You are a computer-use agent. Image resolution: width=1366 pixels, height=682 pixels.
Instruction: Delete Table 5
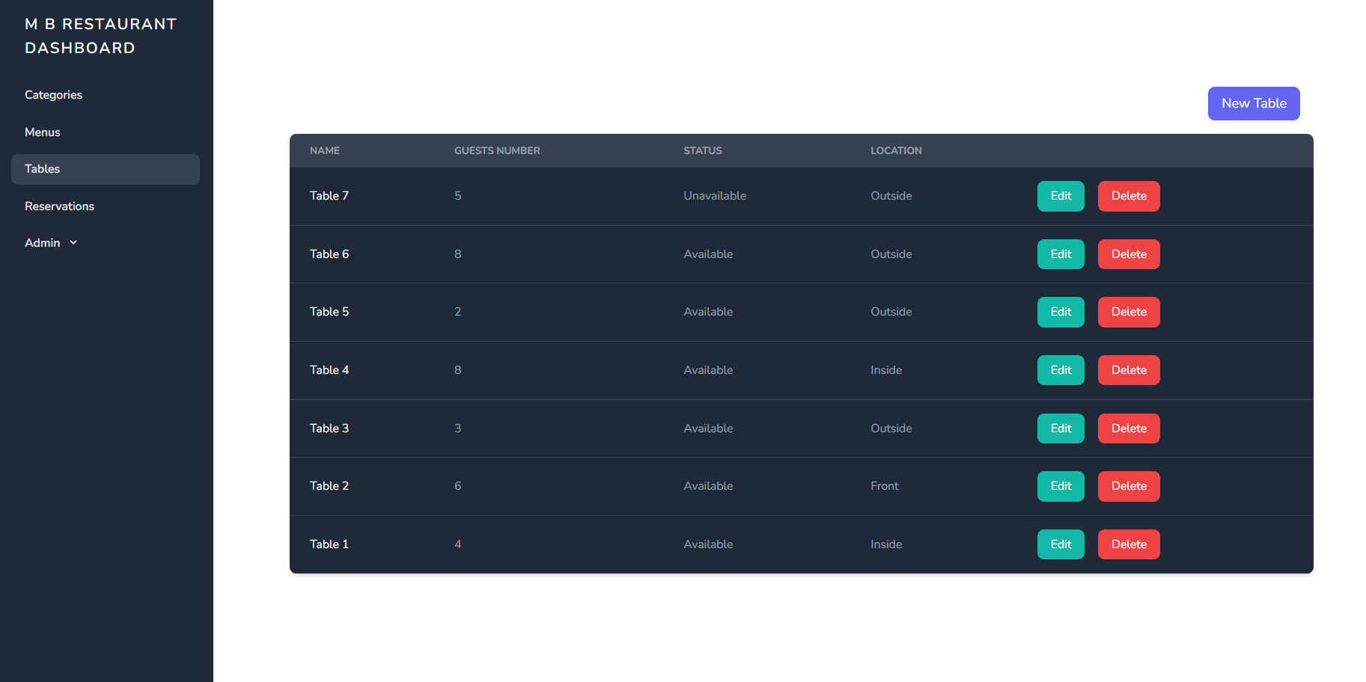(x=1129, y=312)
